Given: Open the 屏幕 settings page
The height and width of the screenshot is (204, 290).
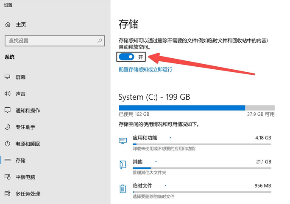Looking at the screenshot, I should pyautogui.click(x=20, y=77).
